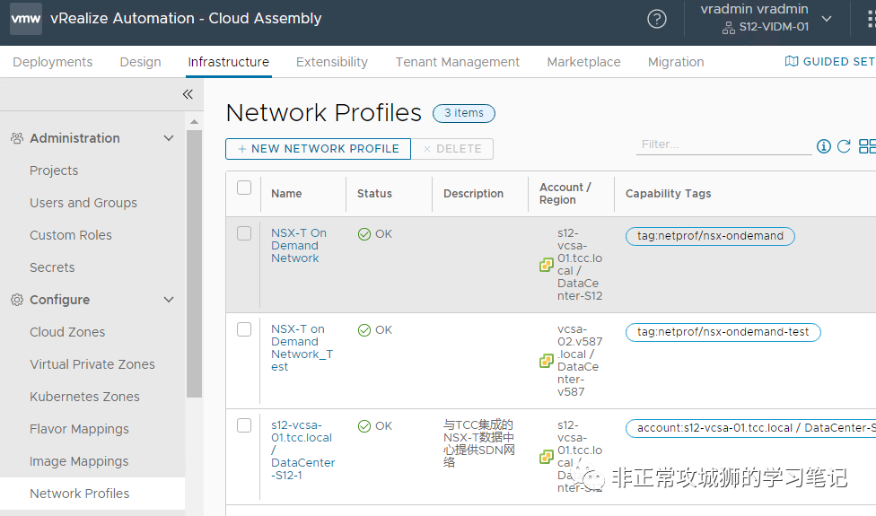Click the info icon beside the filter
876x516 pixels.
pos(823,146)
